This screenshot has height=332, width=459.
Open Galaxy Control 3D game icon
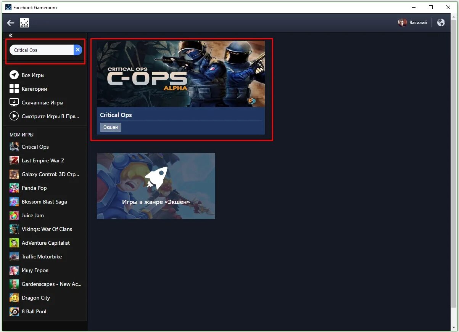coord(14,174)
